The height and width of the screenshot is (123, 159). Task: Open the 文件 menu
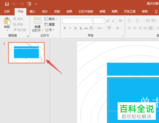click(x=7, y=11)
